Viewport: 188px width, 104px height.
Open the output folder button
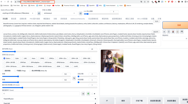(107, 101)
